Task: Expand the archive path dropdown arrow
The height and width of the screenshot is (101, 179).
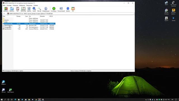Action: tap(134, 14)
